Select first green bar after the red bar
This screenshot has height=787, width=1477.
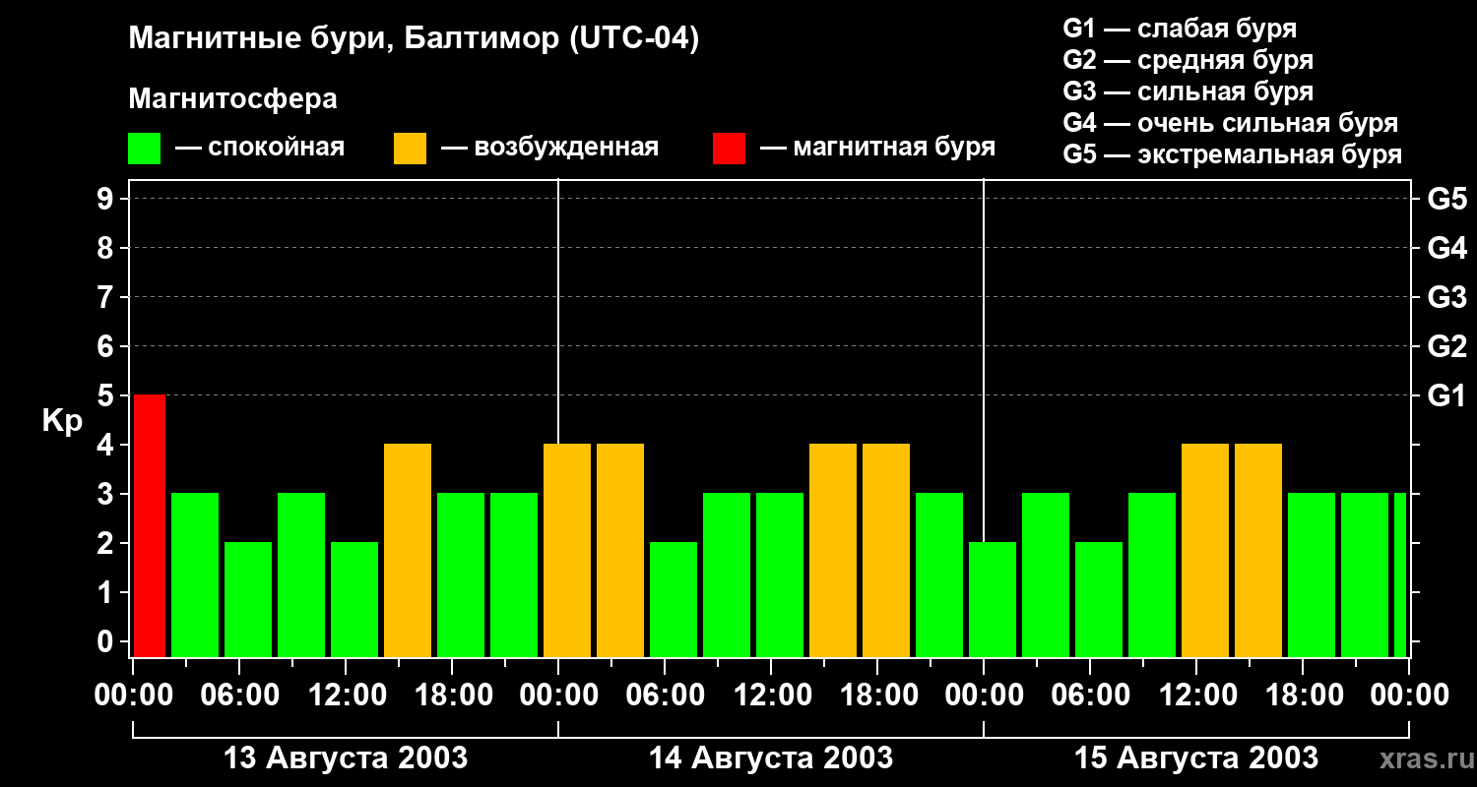coord(195,575)
